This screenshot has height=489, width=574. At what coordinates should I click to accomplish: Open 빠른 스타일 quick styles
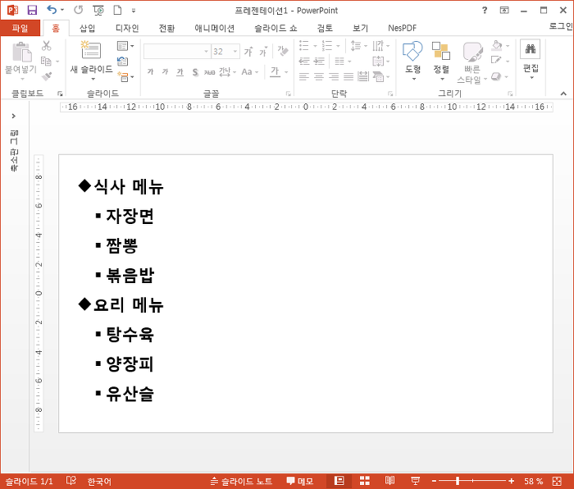[x=471, y=62]
